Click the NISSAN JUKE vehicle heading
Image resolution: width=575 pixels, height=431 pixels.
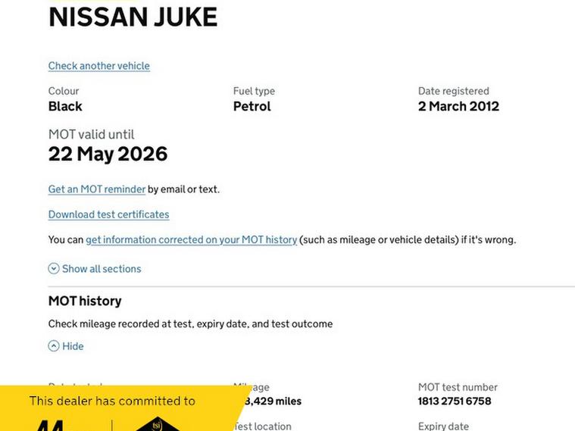[x=133, y=17]
